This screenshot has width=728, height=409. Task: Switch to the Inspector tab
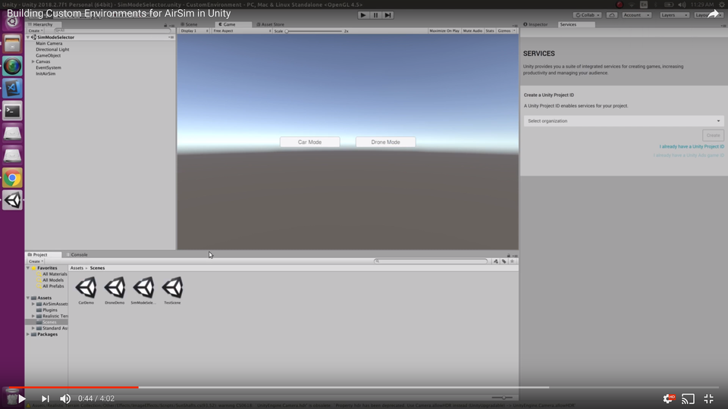tap(538, 24)
